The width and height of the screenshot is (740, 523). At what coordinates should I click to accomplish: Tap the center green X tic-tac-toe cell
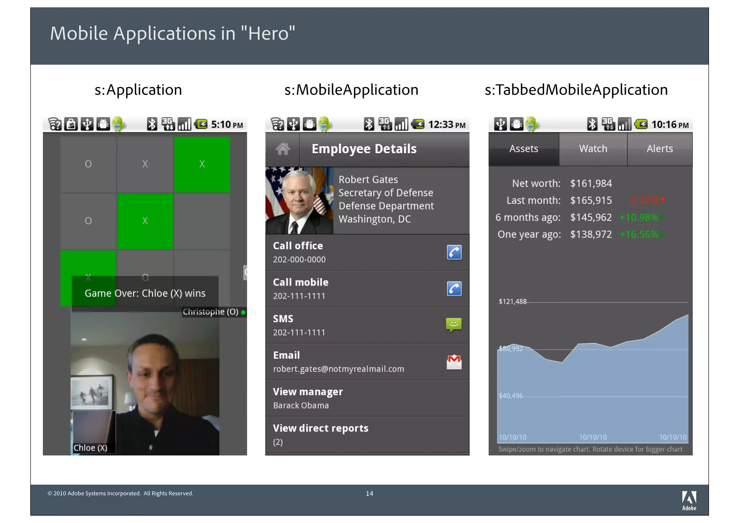pos(145,221)
